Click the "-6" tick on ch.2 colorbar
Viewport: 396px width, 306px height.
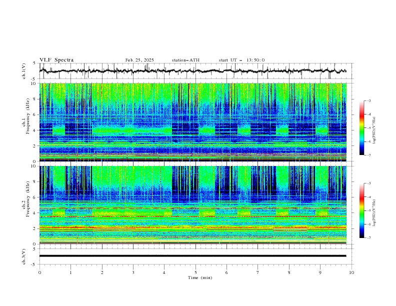click(368, 224)
